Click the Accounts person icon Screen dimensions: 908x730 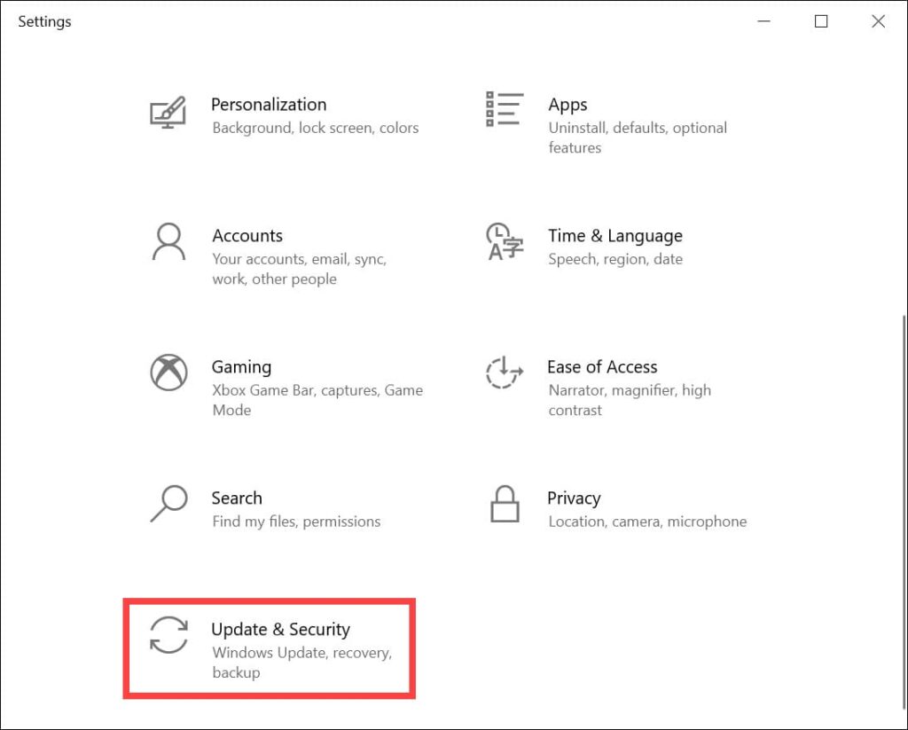click(168, 241)
